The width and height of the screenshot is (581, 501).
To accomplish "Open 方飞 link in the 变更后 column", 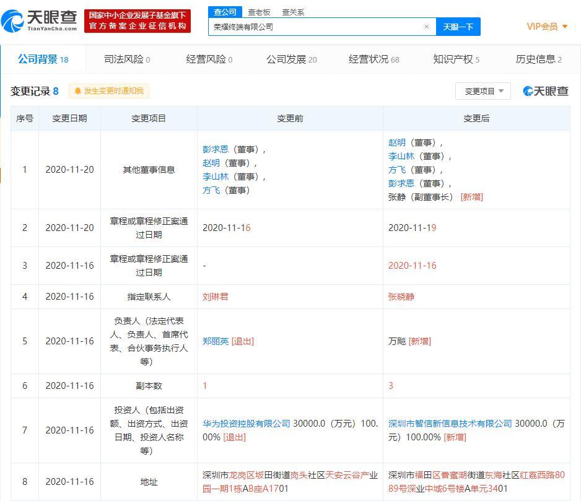I will click(397, 170).
